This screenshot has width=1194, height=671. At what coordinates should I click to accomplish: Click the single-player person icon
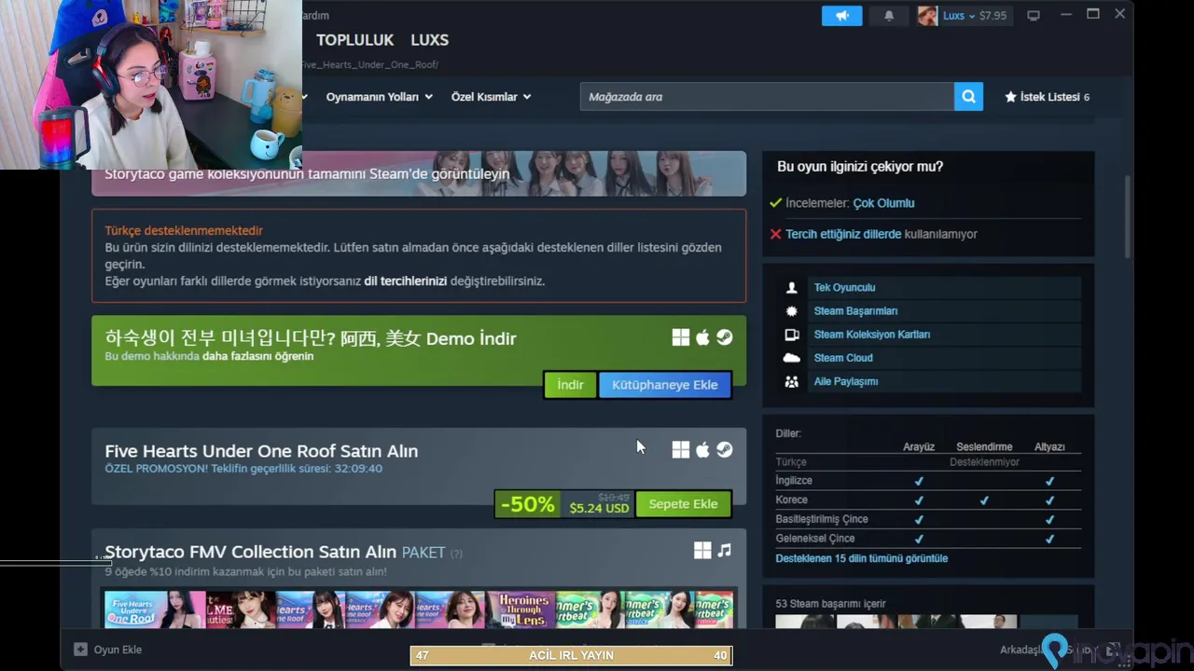coord(792,288)
